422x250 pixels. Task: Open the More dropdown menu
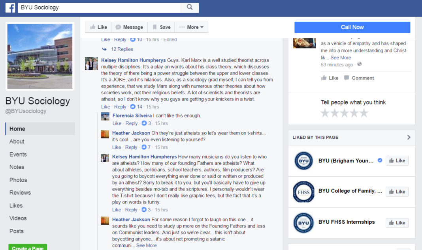(191, 27)
